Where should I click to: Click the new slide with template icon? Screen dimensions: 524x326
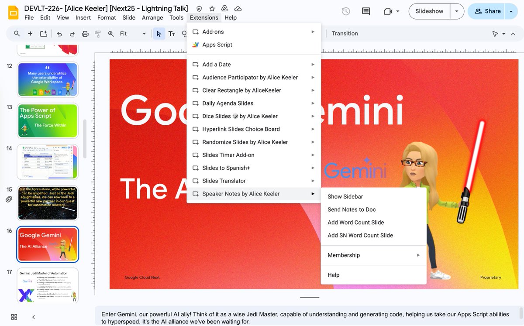pyautogui.click(x=44, y=34)
